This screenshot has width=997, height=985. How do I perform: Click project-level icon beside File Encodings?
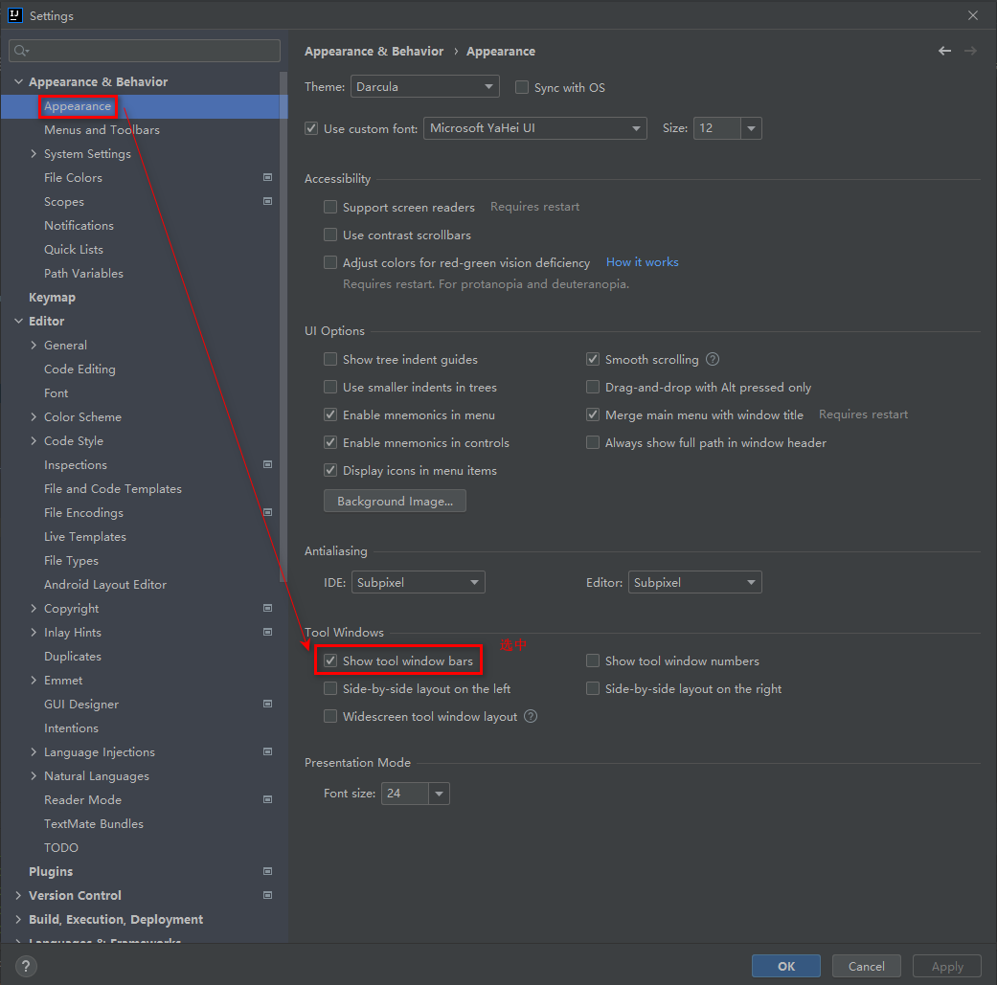(268, 512)
